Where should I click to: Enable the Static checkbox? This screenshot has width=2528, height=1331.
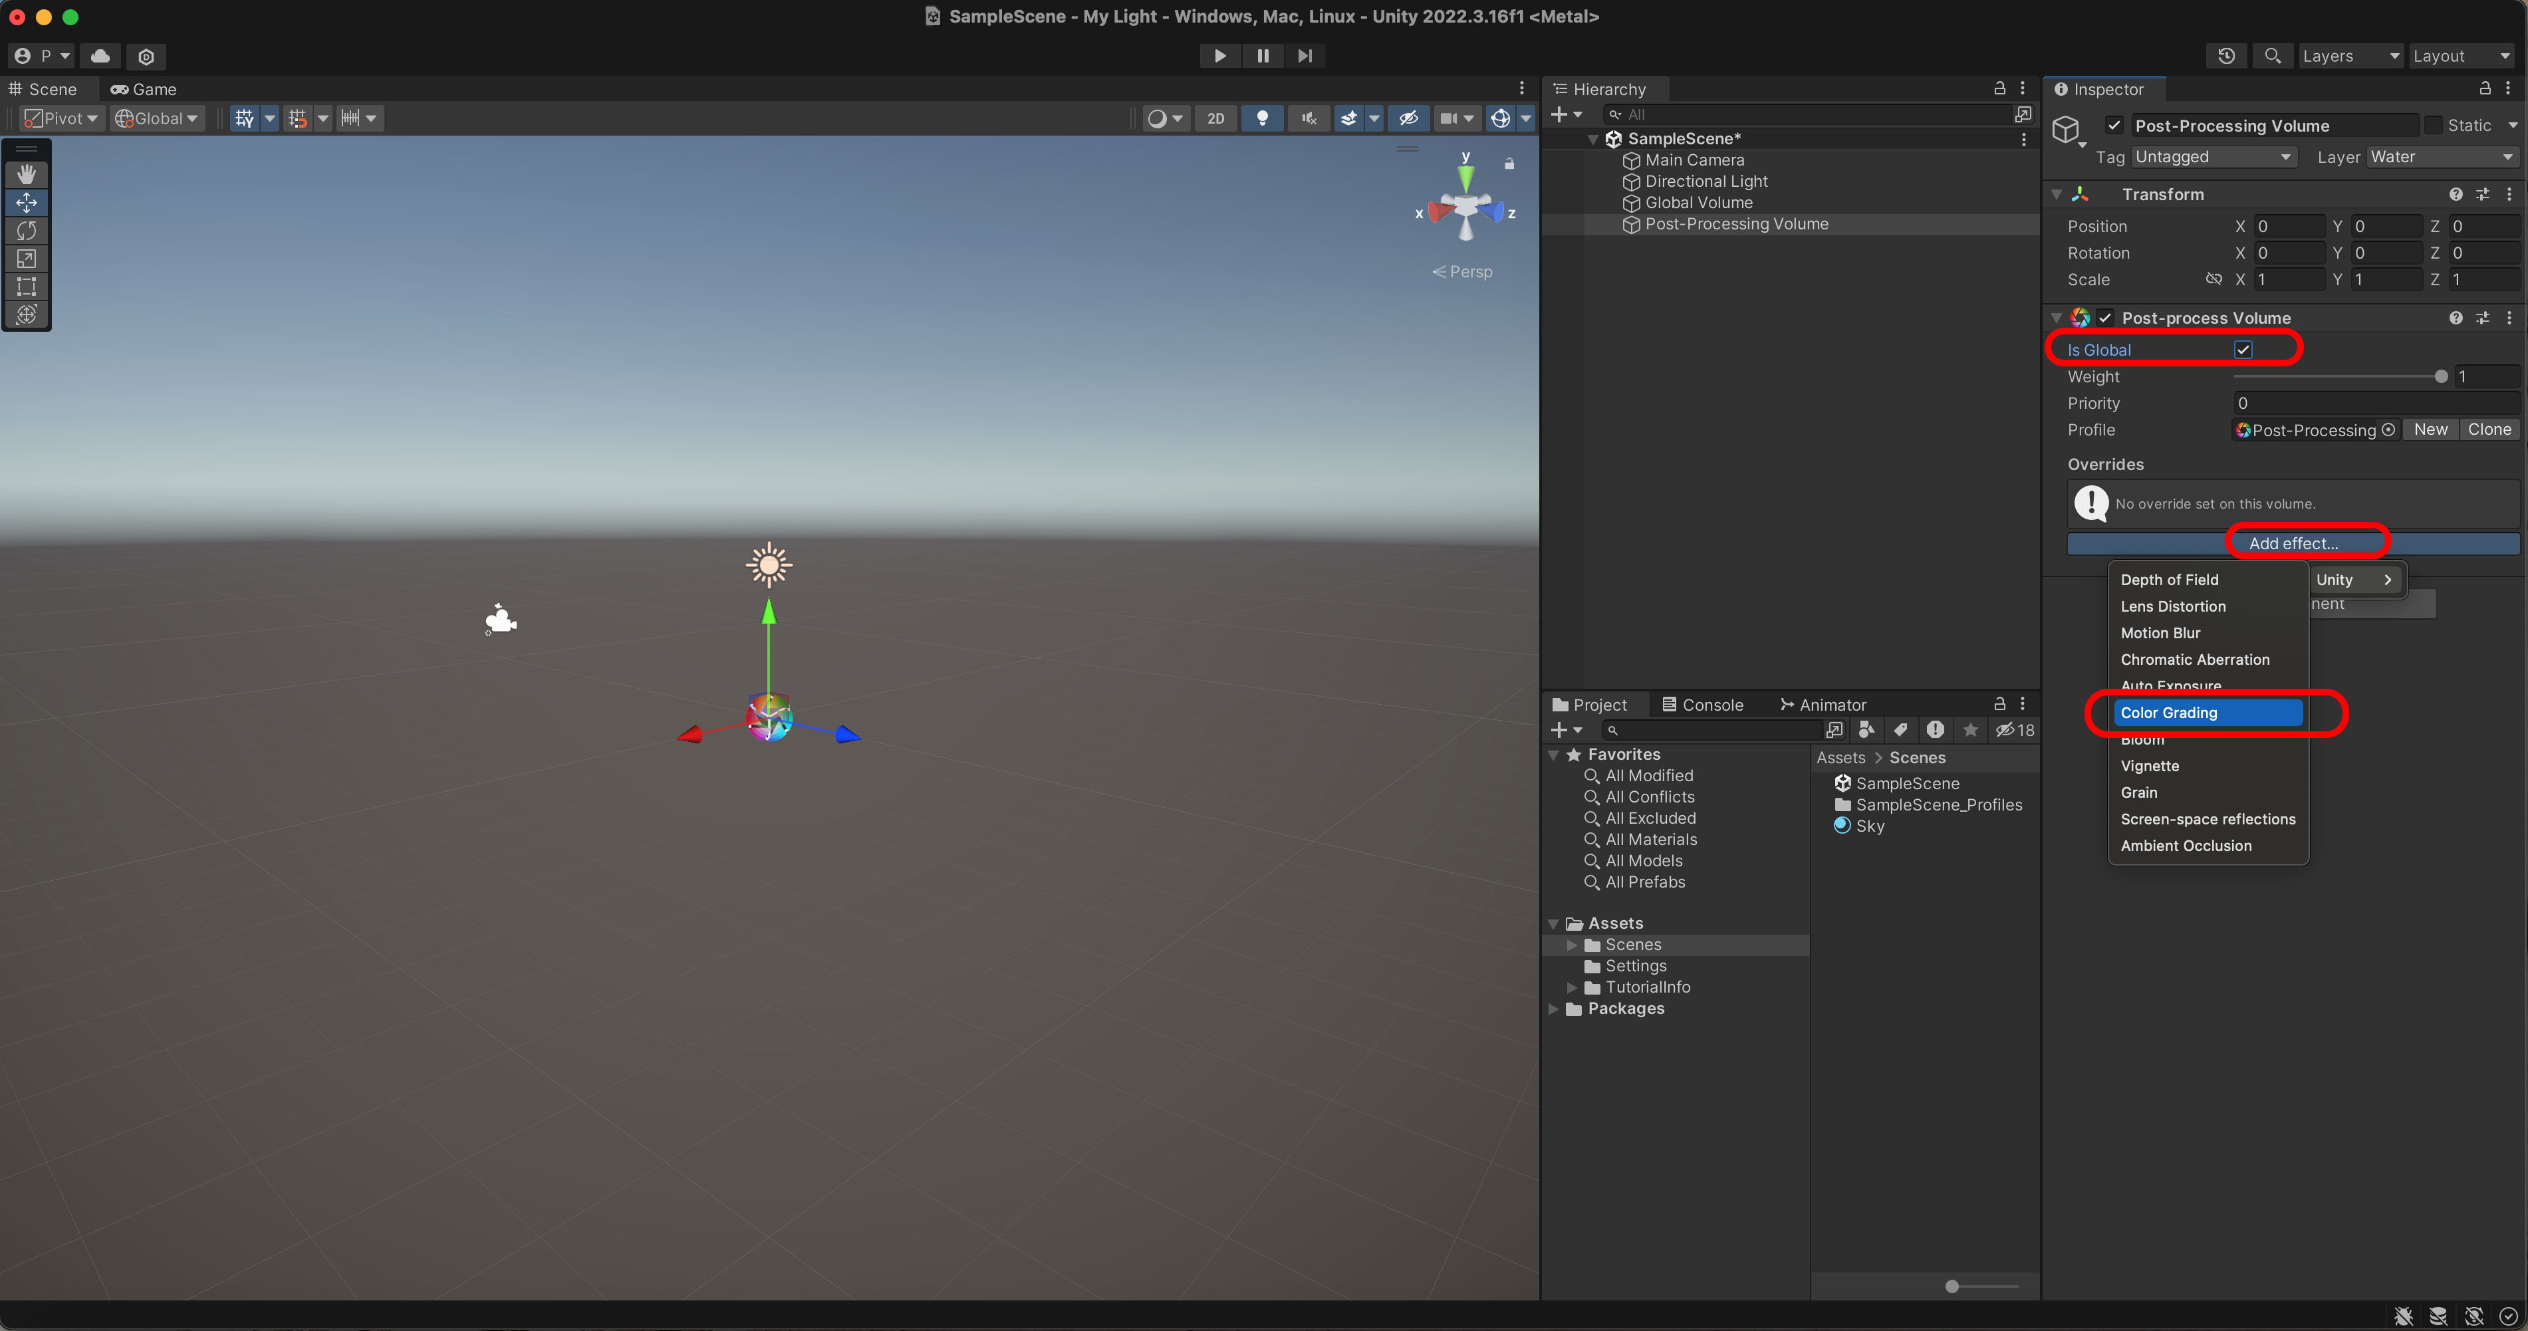tap(2434, 126)
